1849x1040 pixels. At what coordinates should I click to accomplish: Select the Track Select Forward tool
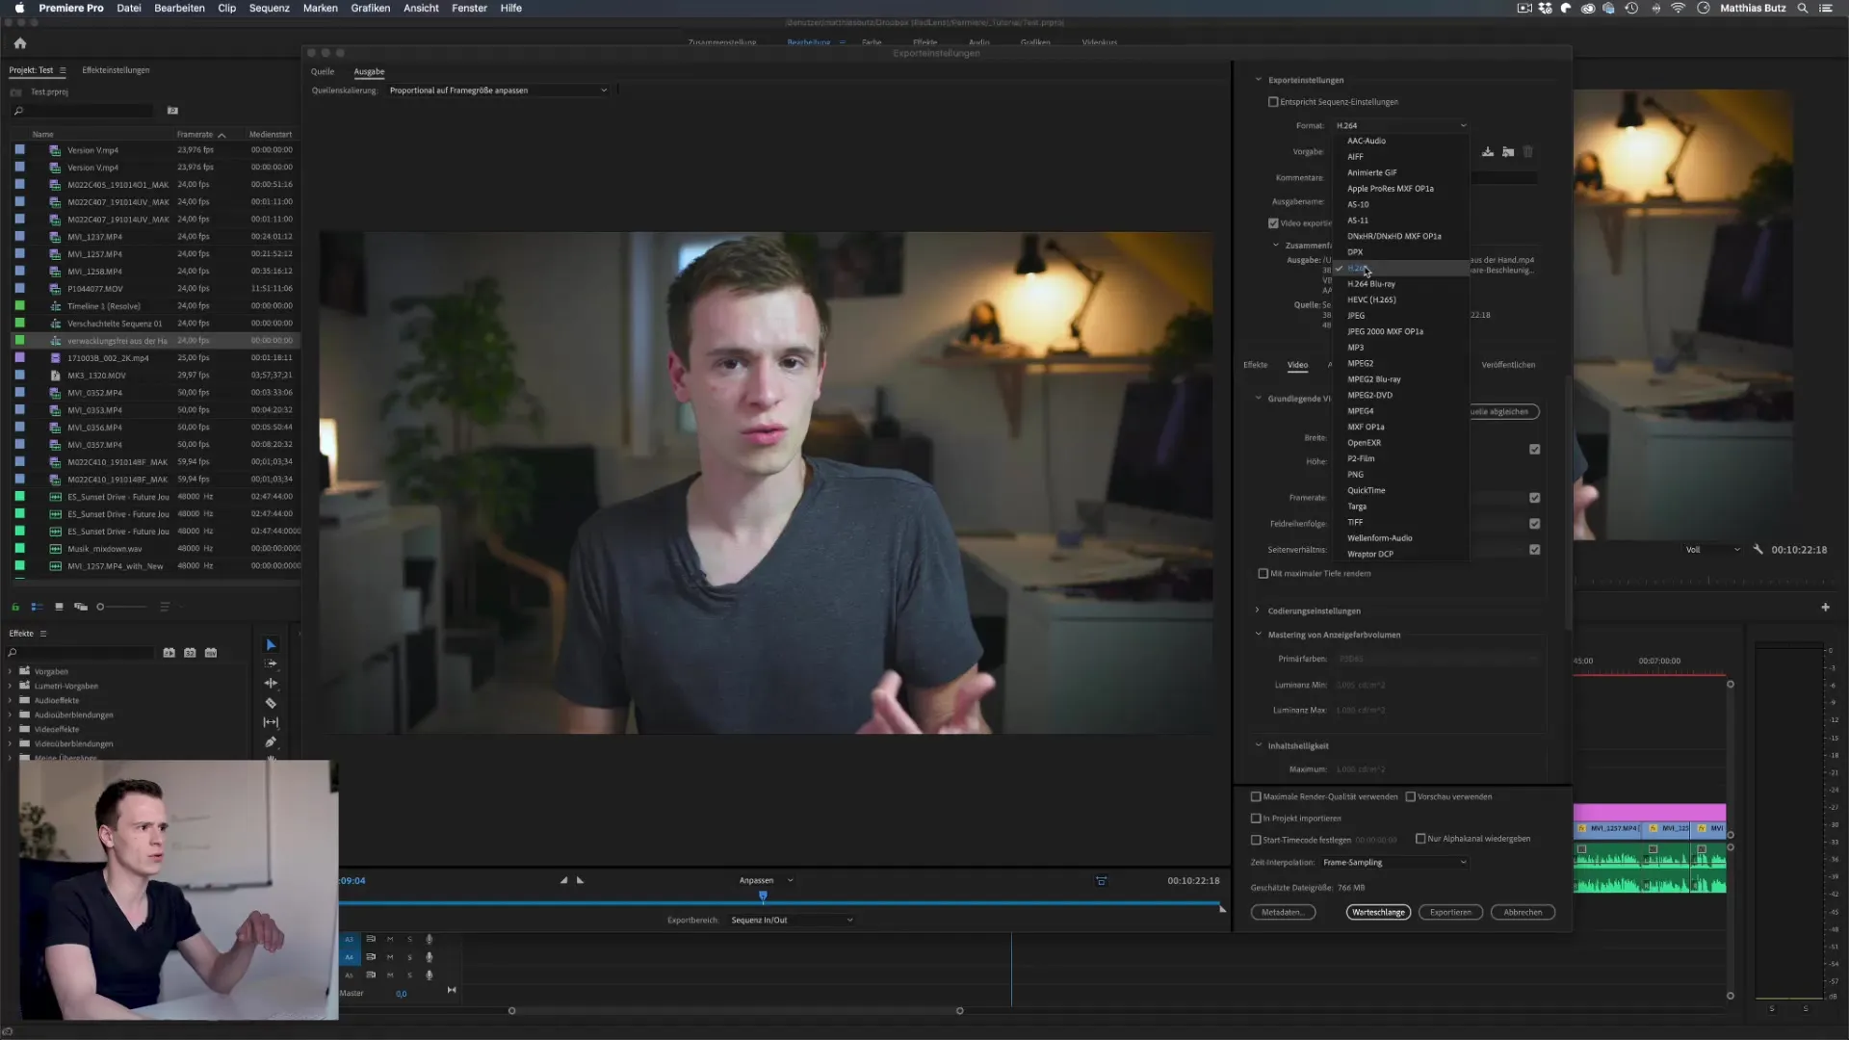[x=271, y=663]
